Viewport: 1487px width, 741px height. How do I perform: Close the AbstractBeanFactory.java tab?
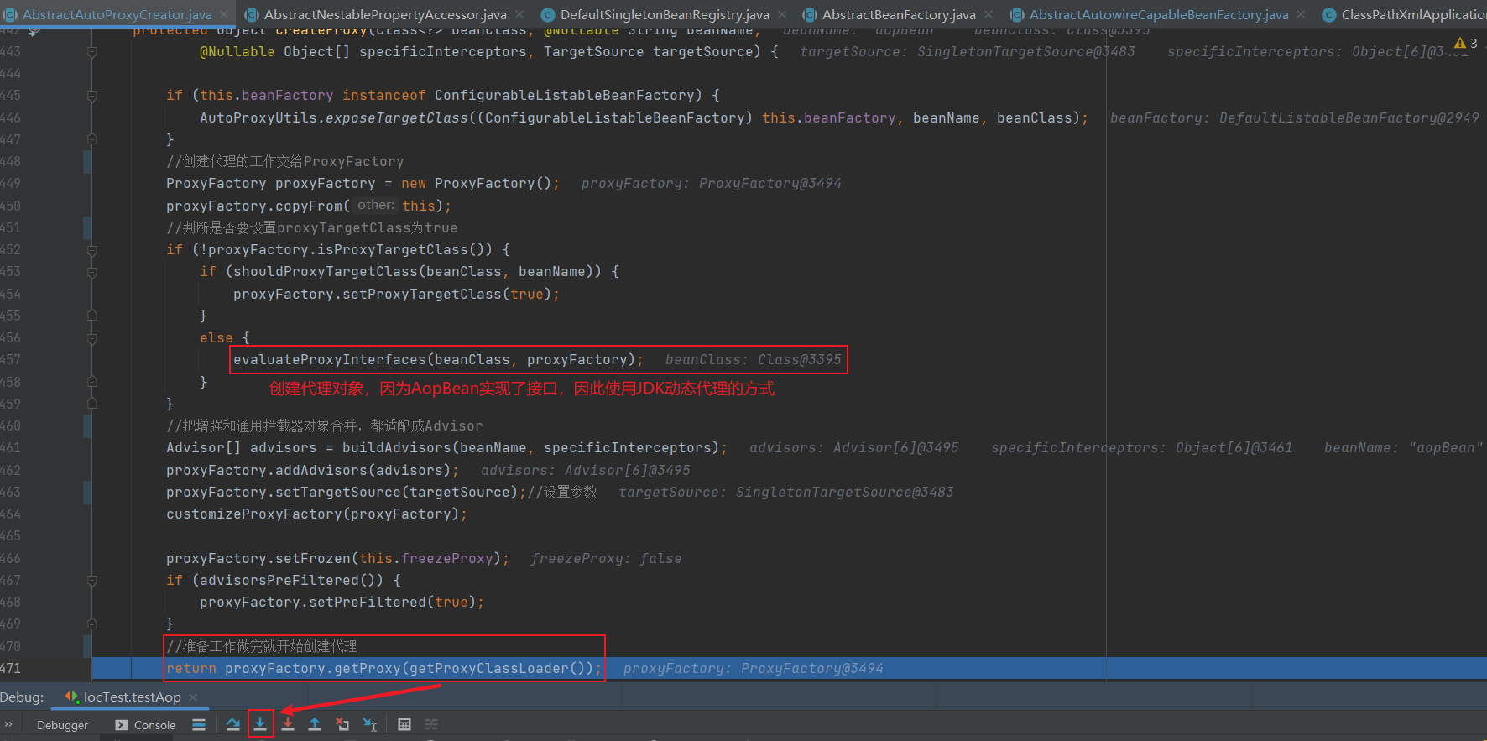point(989,14)
